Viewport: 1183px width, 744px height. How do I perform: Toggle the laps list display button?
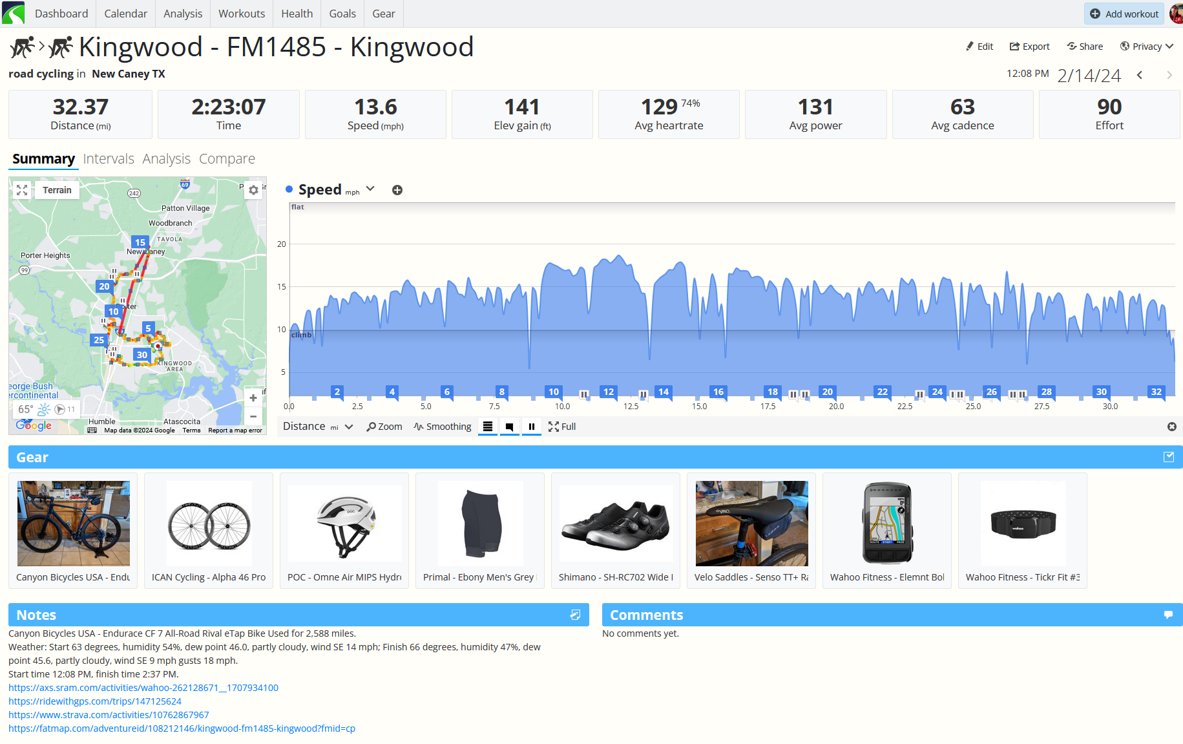click(x=488, y=427)
